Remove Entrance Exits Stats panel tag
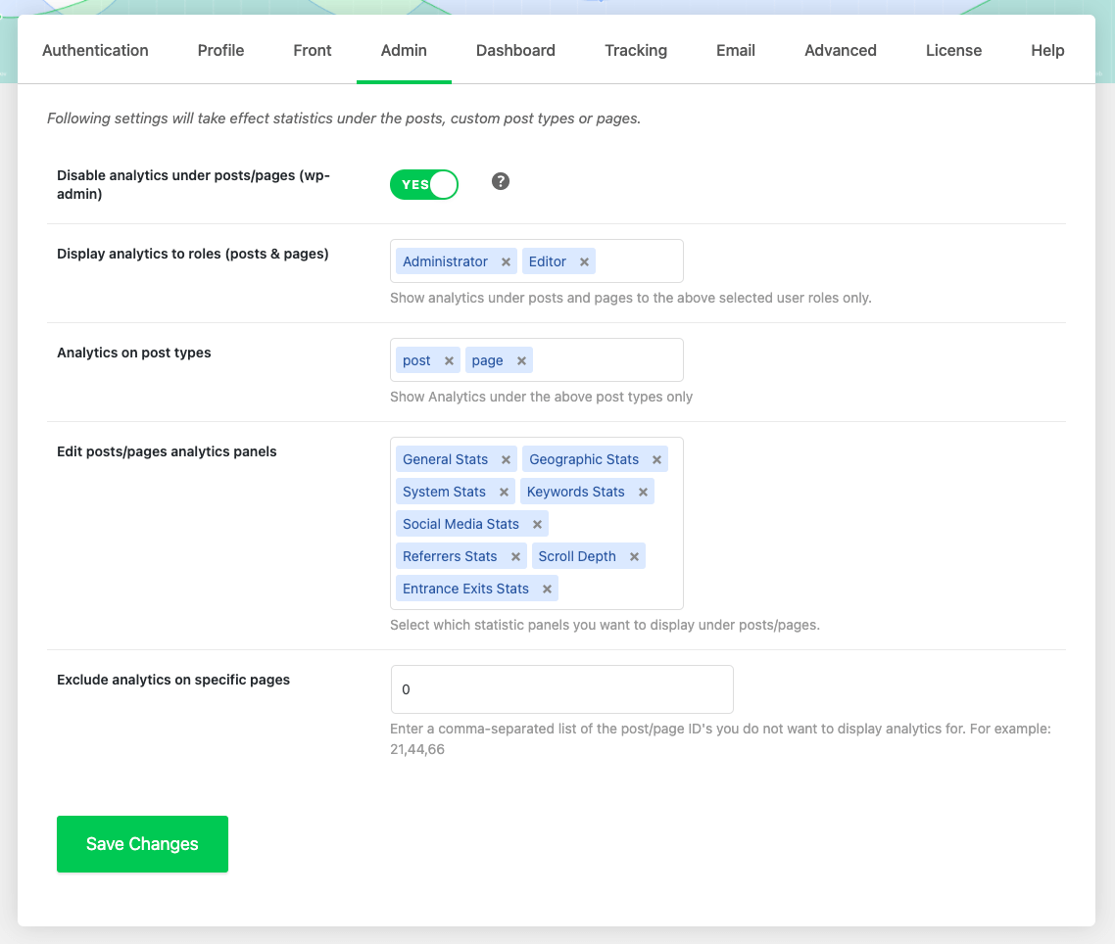 tap(547, 590)
